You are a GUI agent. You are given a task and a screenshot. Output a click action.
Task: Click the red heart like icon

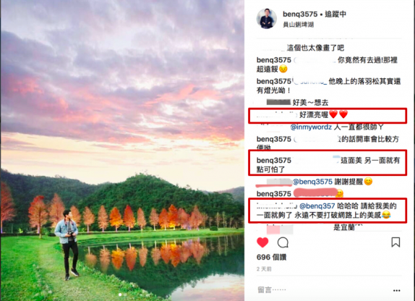262,242
